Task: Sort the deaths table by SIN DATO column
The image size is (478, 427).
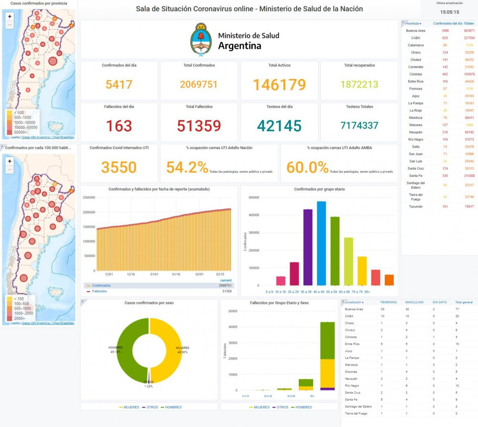Action: click(440, 302)
